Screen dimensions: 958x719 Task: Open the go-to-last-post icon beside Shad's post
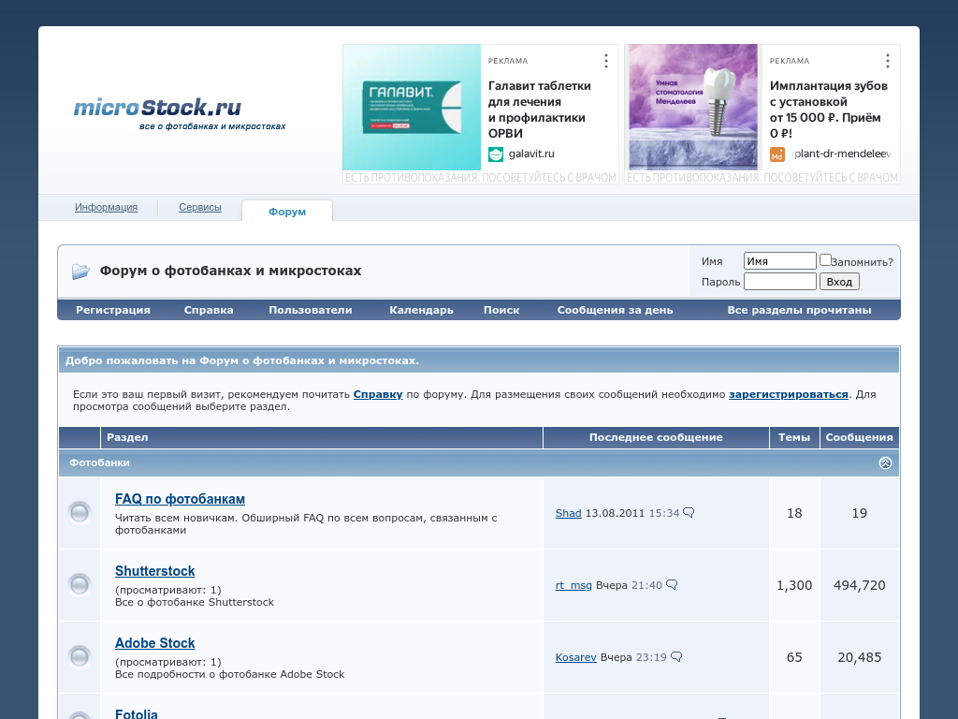(689, 513)
